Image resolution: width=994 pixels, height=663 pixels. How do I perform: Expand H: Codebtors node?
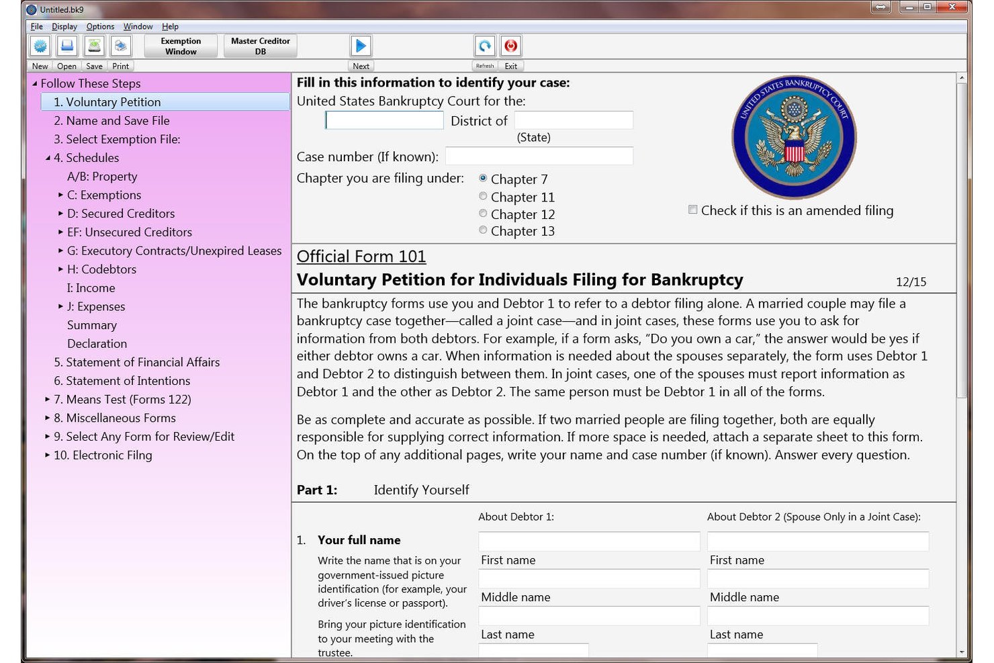coord(61,269)
